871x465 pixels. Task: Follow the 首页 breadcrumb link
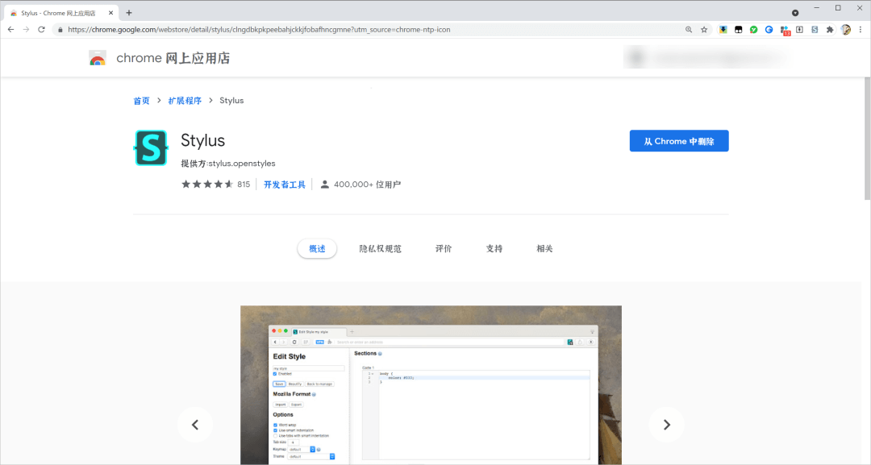(x=142, y=101)
